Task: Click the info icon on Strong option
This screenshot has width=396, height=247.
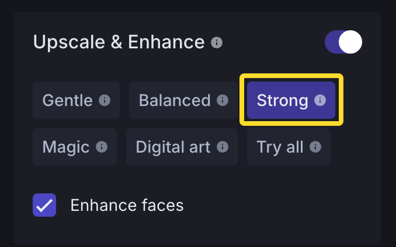Action: (320, 100)
